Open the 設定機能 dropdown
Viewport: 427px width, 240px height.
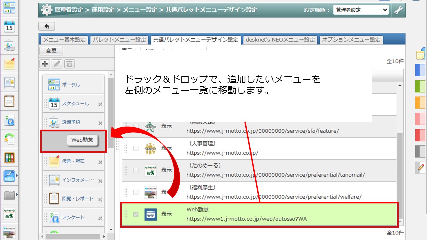tap(361, 10)
